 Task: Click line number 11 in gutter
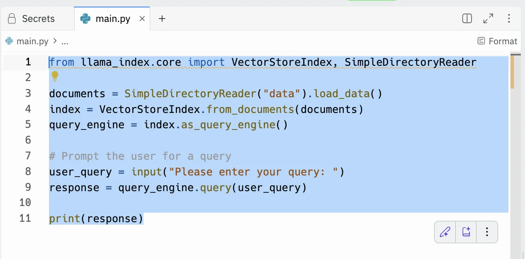coord(25,218)
